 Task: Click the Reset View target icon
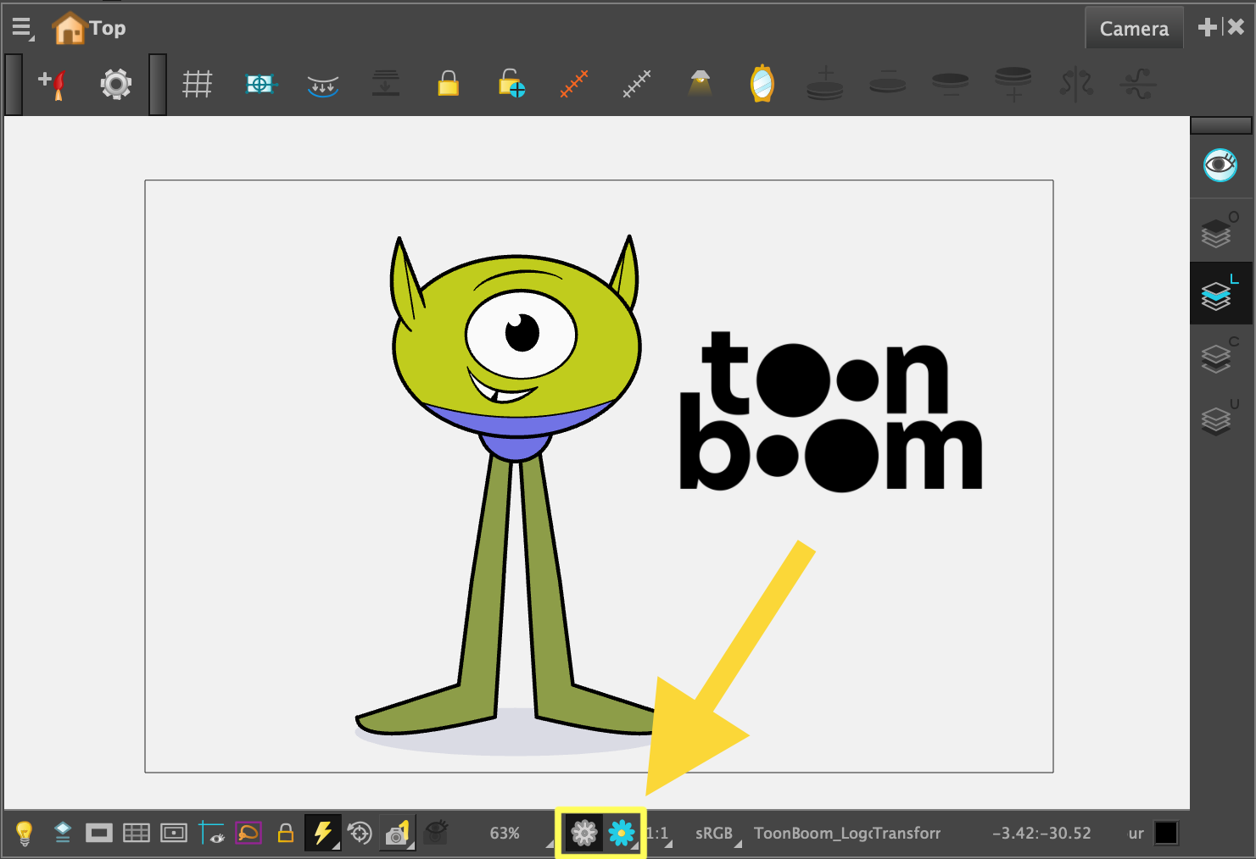pyautogui.click(x=360, y=834)
